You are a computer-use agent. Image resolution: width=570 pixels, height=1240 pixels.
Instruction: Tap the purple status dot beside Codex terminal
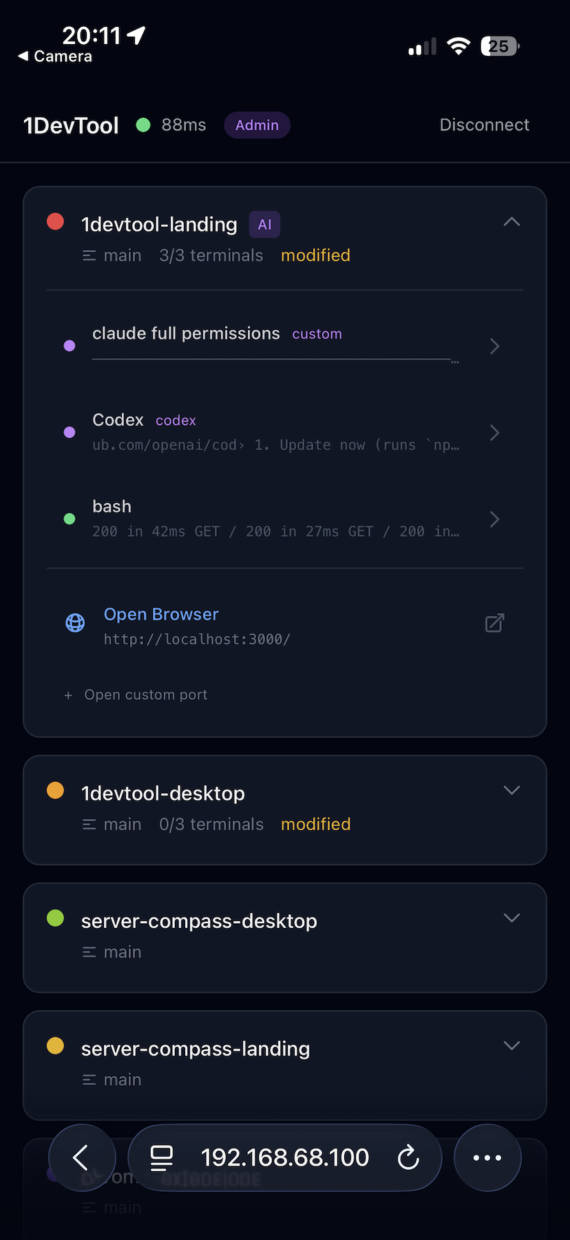pyautogui.click(x=70, y=432)
